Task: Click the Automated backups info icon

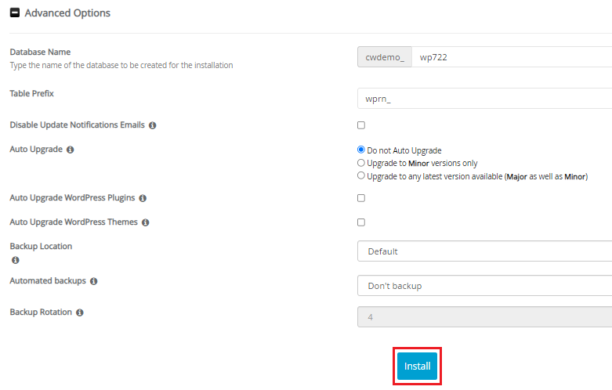Action: click(94, 281)
